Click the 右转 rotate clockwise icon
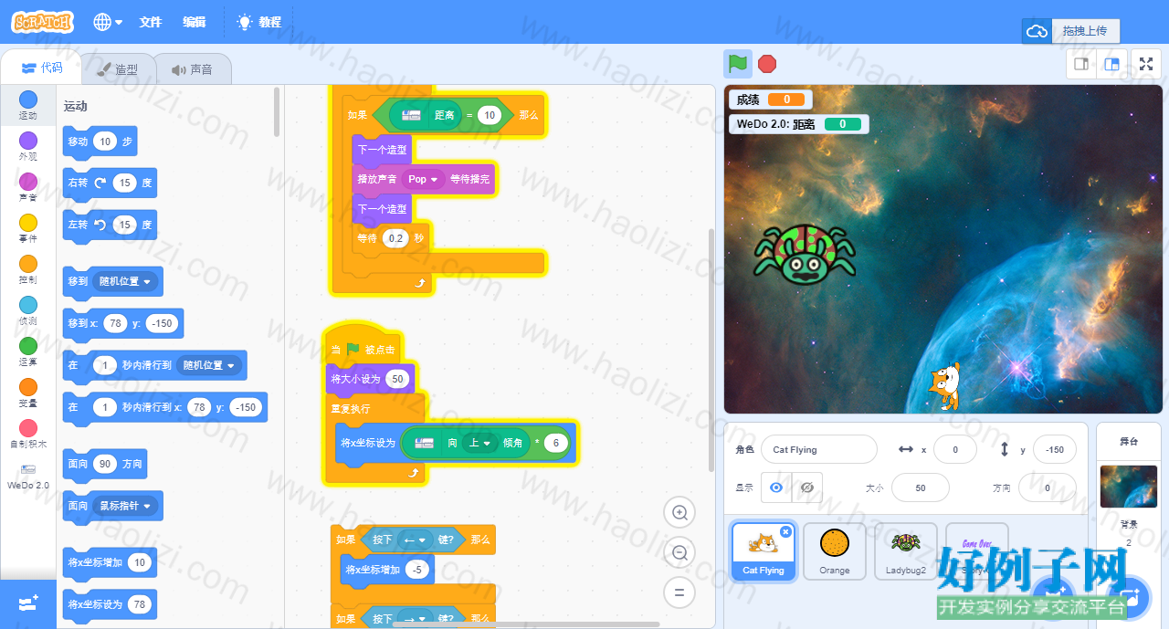The width and height of the screenshot is (1169, 629). [x=100, y=183]
